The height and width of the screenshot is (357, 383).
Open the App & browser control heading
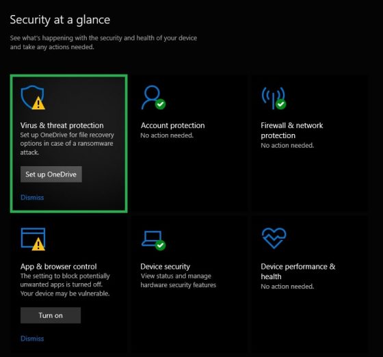[58, 267]
